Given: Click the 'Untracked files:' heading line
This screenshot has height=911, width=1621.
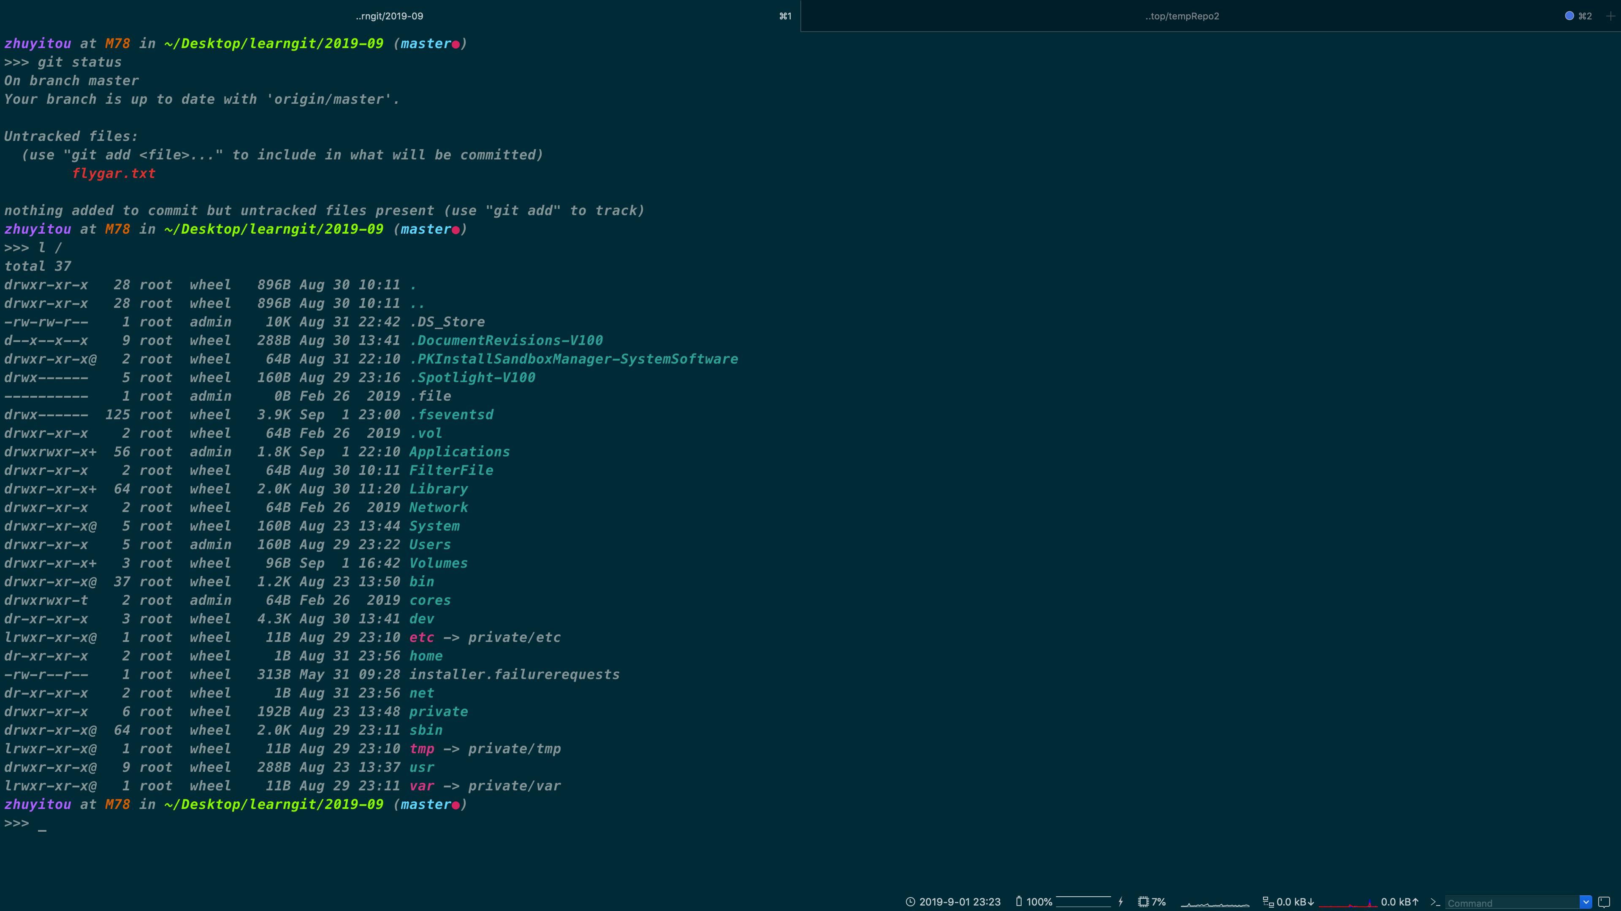Looking at the screenshot, I should click(x=71, y=136).
